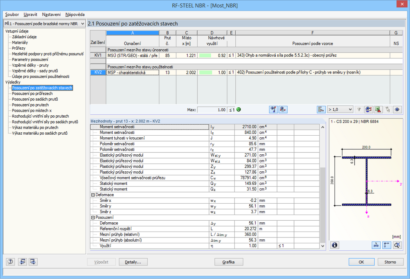Viewport: 410px width, 279px height.
Task: Reset the cross-section zoom view icon
Action: click(397, 245)
